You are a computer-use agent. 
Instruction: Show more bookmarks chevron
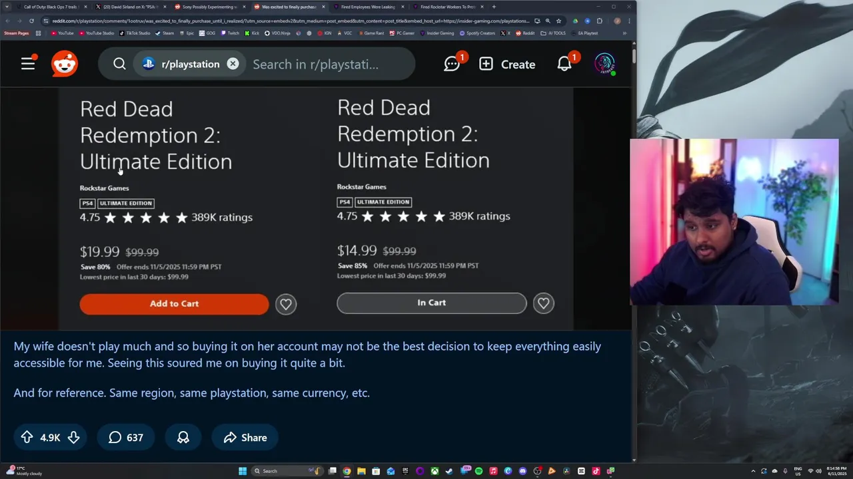pos(624,33)
